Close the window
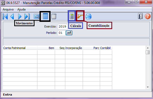153x99 pixels. click(x=146, y=2)
